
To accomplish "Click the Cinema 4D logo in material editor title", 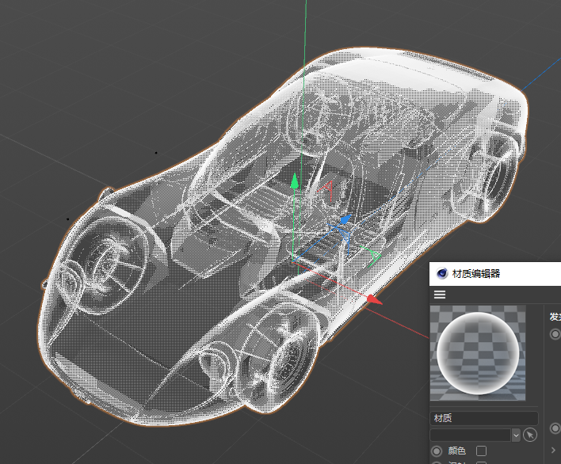I will pyautogui.click(x=442, y=273).
